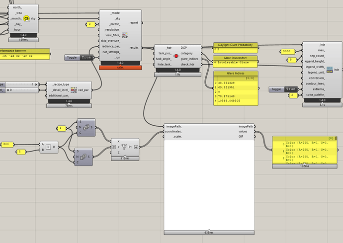The height and width of the screenshot is (243, 343).
Task: Click the seg_count_ input label
Action: click(318, 56)
